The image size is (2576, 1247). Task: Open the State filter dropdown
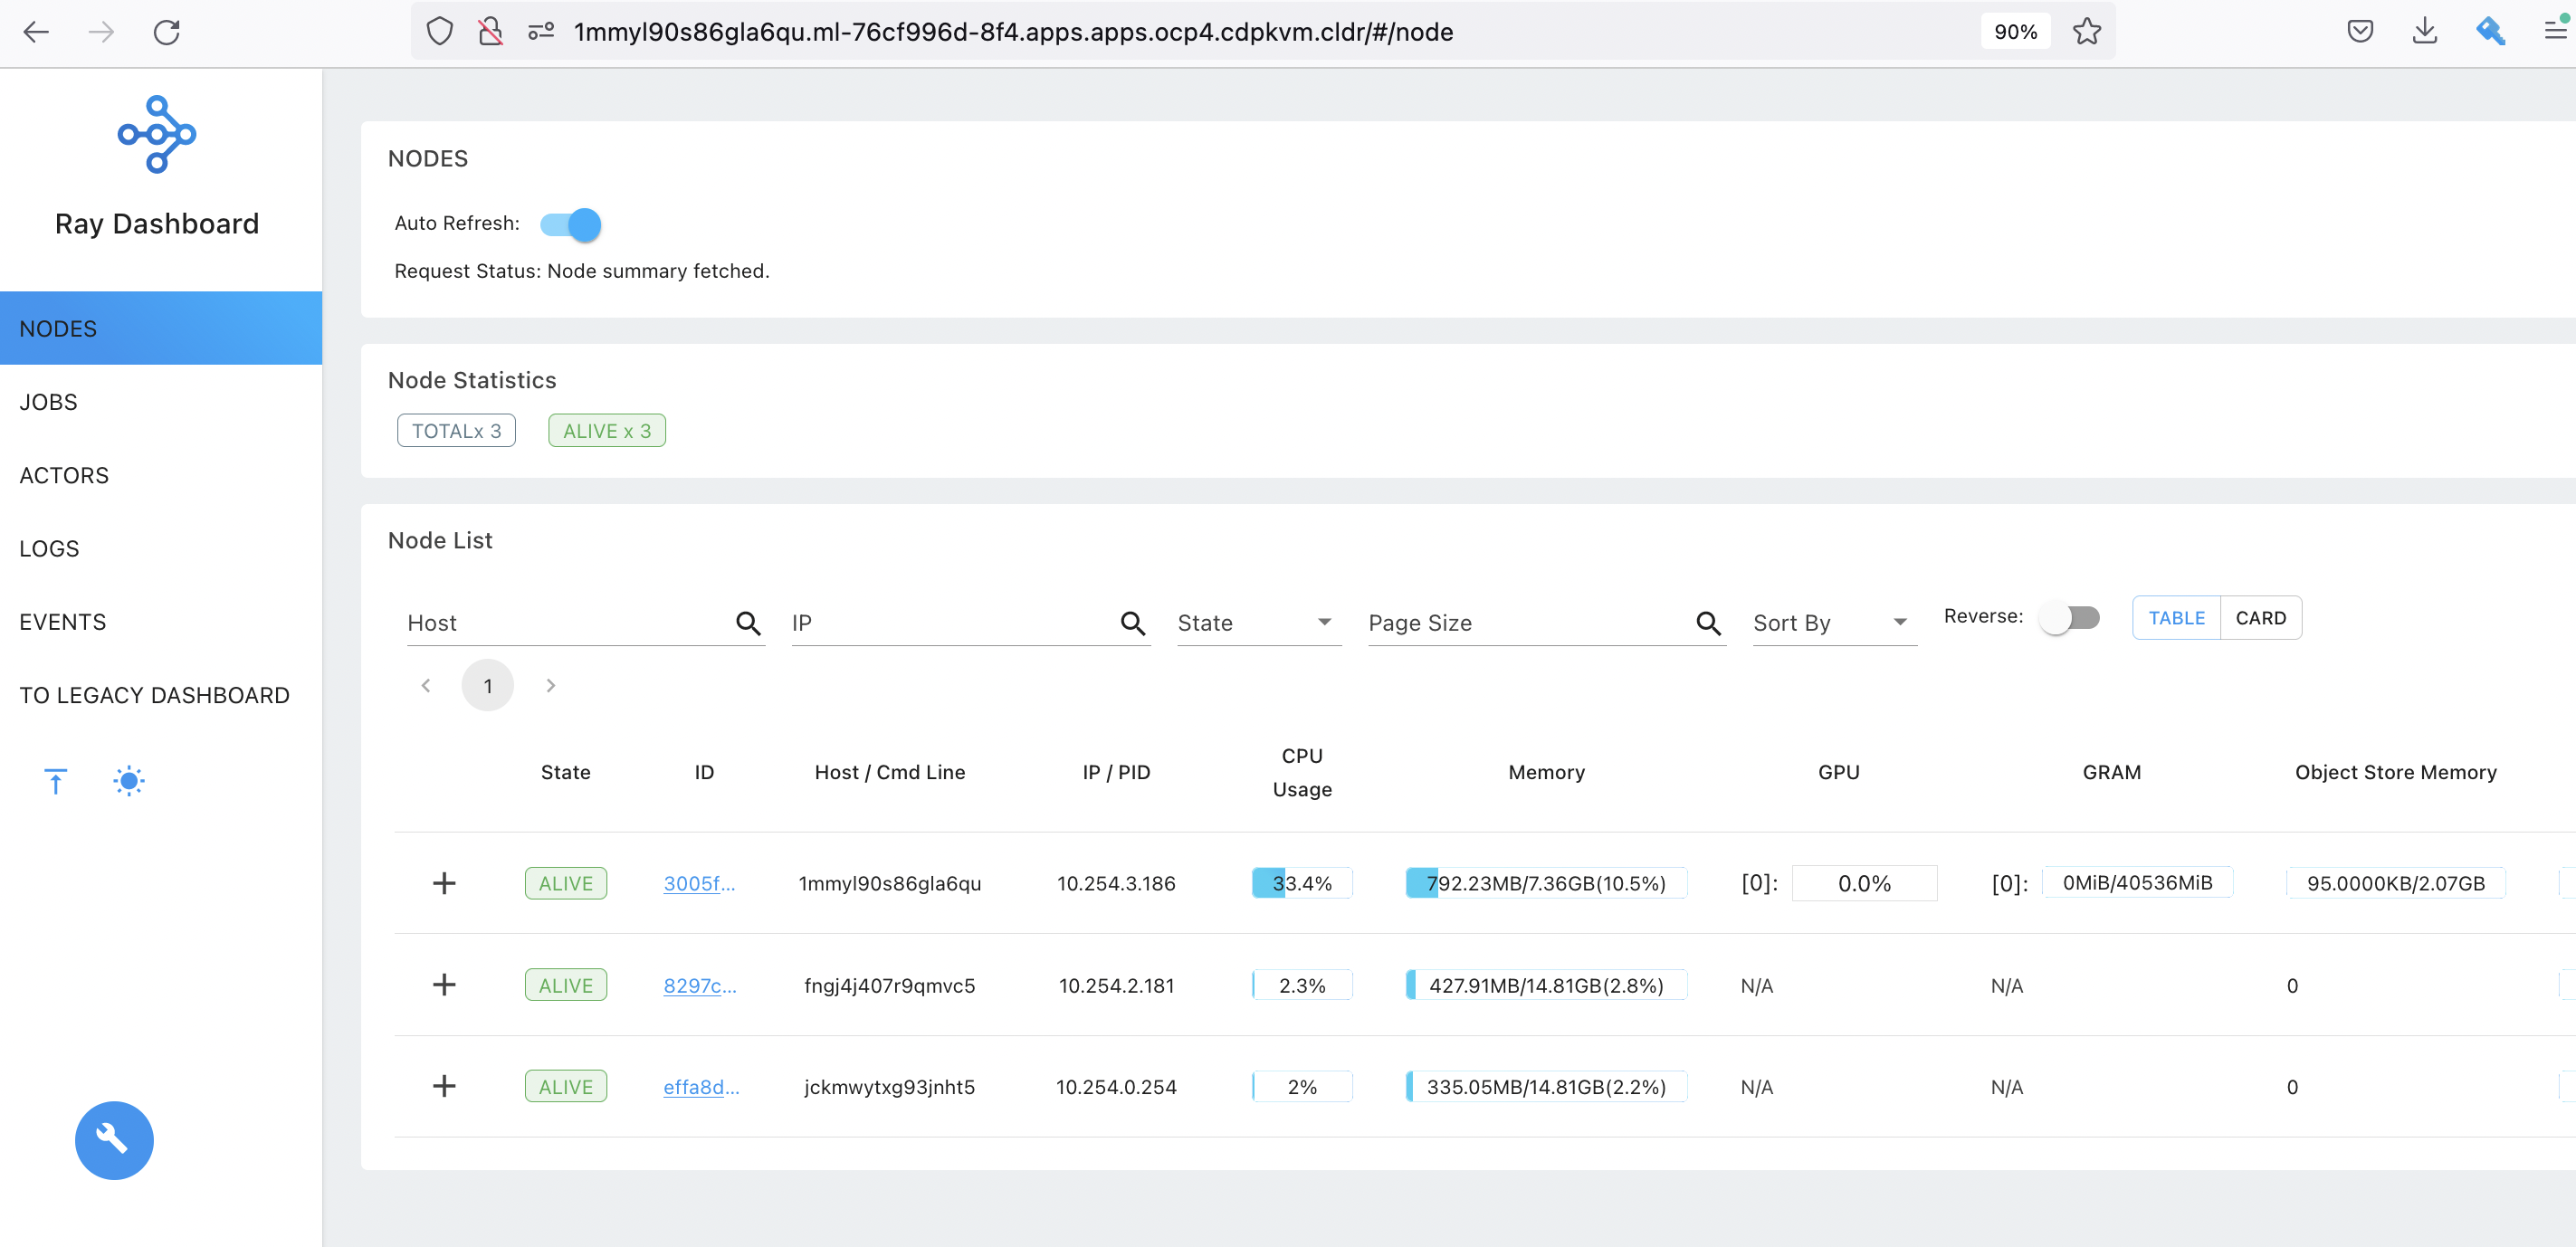pos(1257,623)
